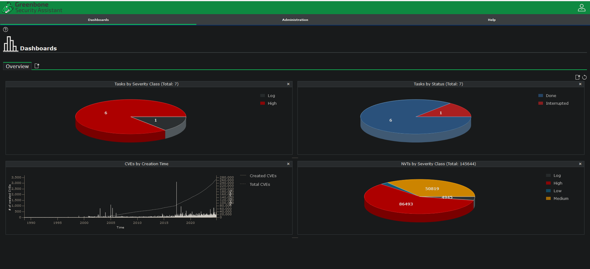Image resolution: width=590 pixels, height=269 pixels.
Task: Click the '2020' label on time axis
Action: point(191,223)
